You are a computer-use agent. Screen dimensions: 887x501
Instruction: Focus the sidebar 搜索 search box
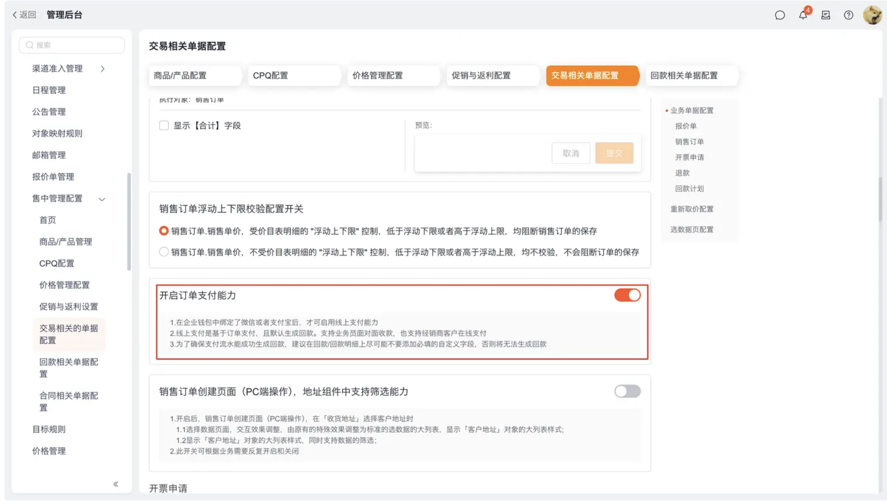[72, 45]
